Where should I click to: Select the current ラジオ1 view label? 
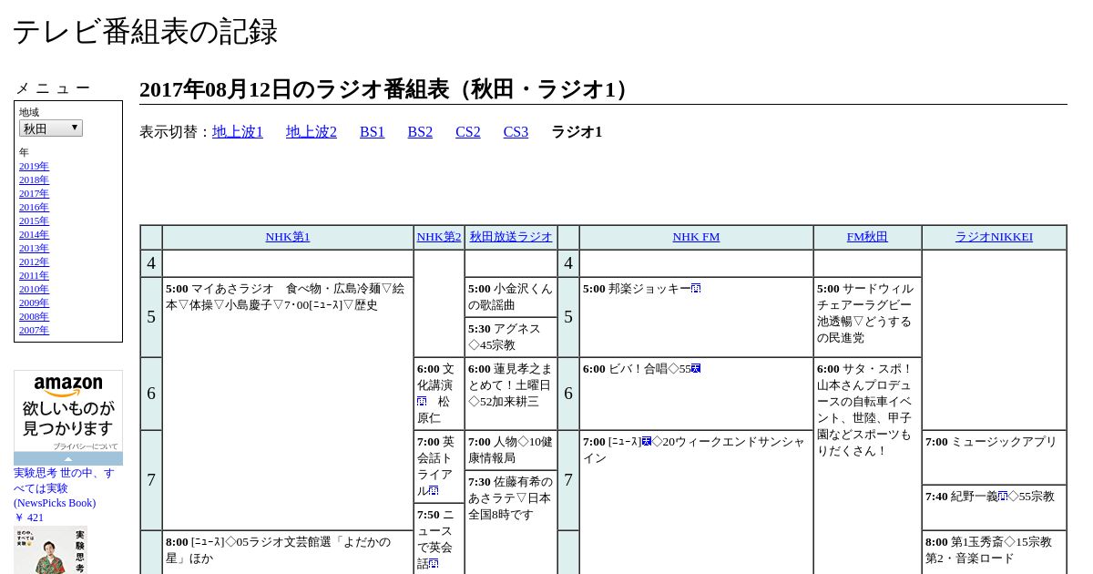[577, 132]
